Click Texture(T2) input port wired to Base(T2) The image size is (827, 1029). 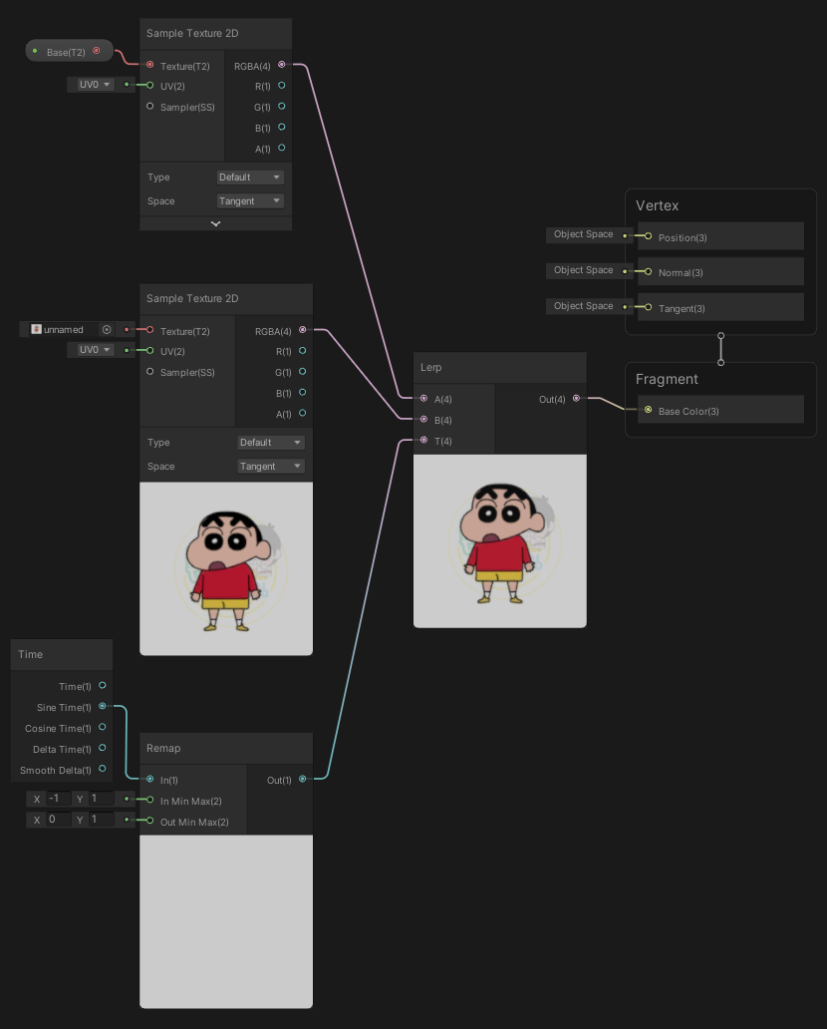coord(150,64)
